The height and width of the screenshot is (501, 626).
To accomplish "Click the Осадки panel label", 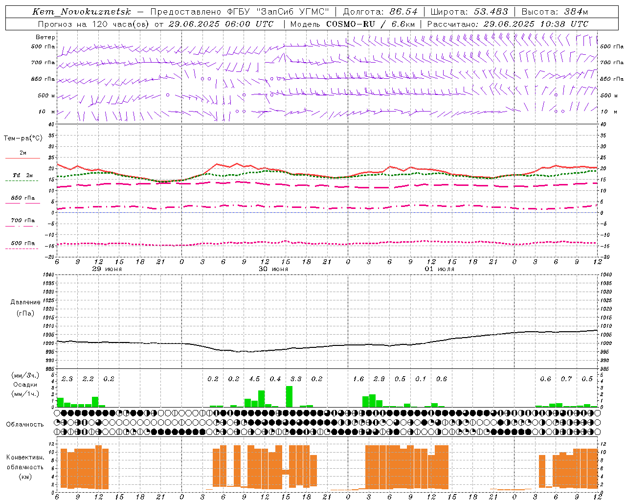I will [x=25, y=385].
